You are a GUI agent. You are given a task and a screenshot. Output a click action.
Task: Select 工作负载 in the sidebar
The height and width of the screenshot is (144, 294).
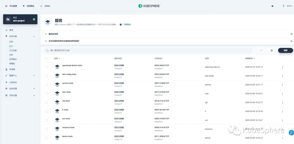click(13, 50)
